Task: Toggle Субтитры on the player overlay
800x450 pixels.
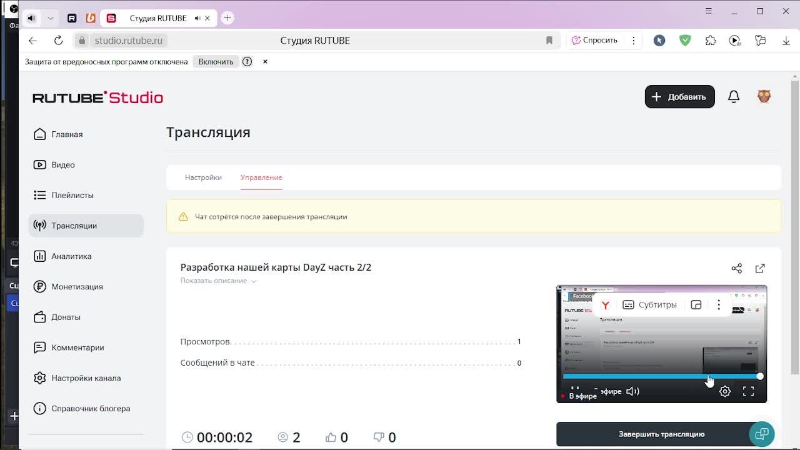Action: pos(650,305)
